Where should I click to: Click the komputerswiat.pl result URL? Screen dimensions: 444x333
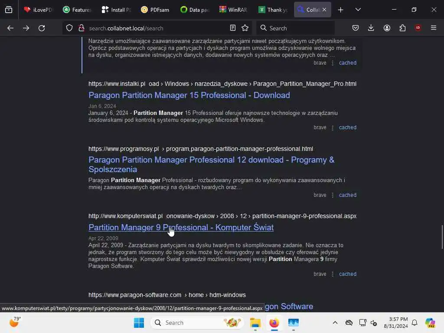coord(222,216)
